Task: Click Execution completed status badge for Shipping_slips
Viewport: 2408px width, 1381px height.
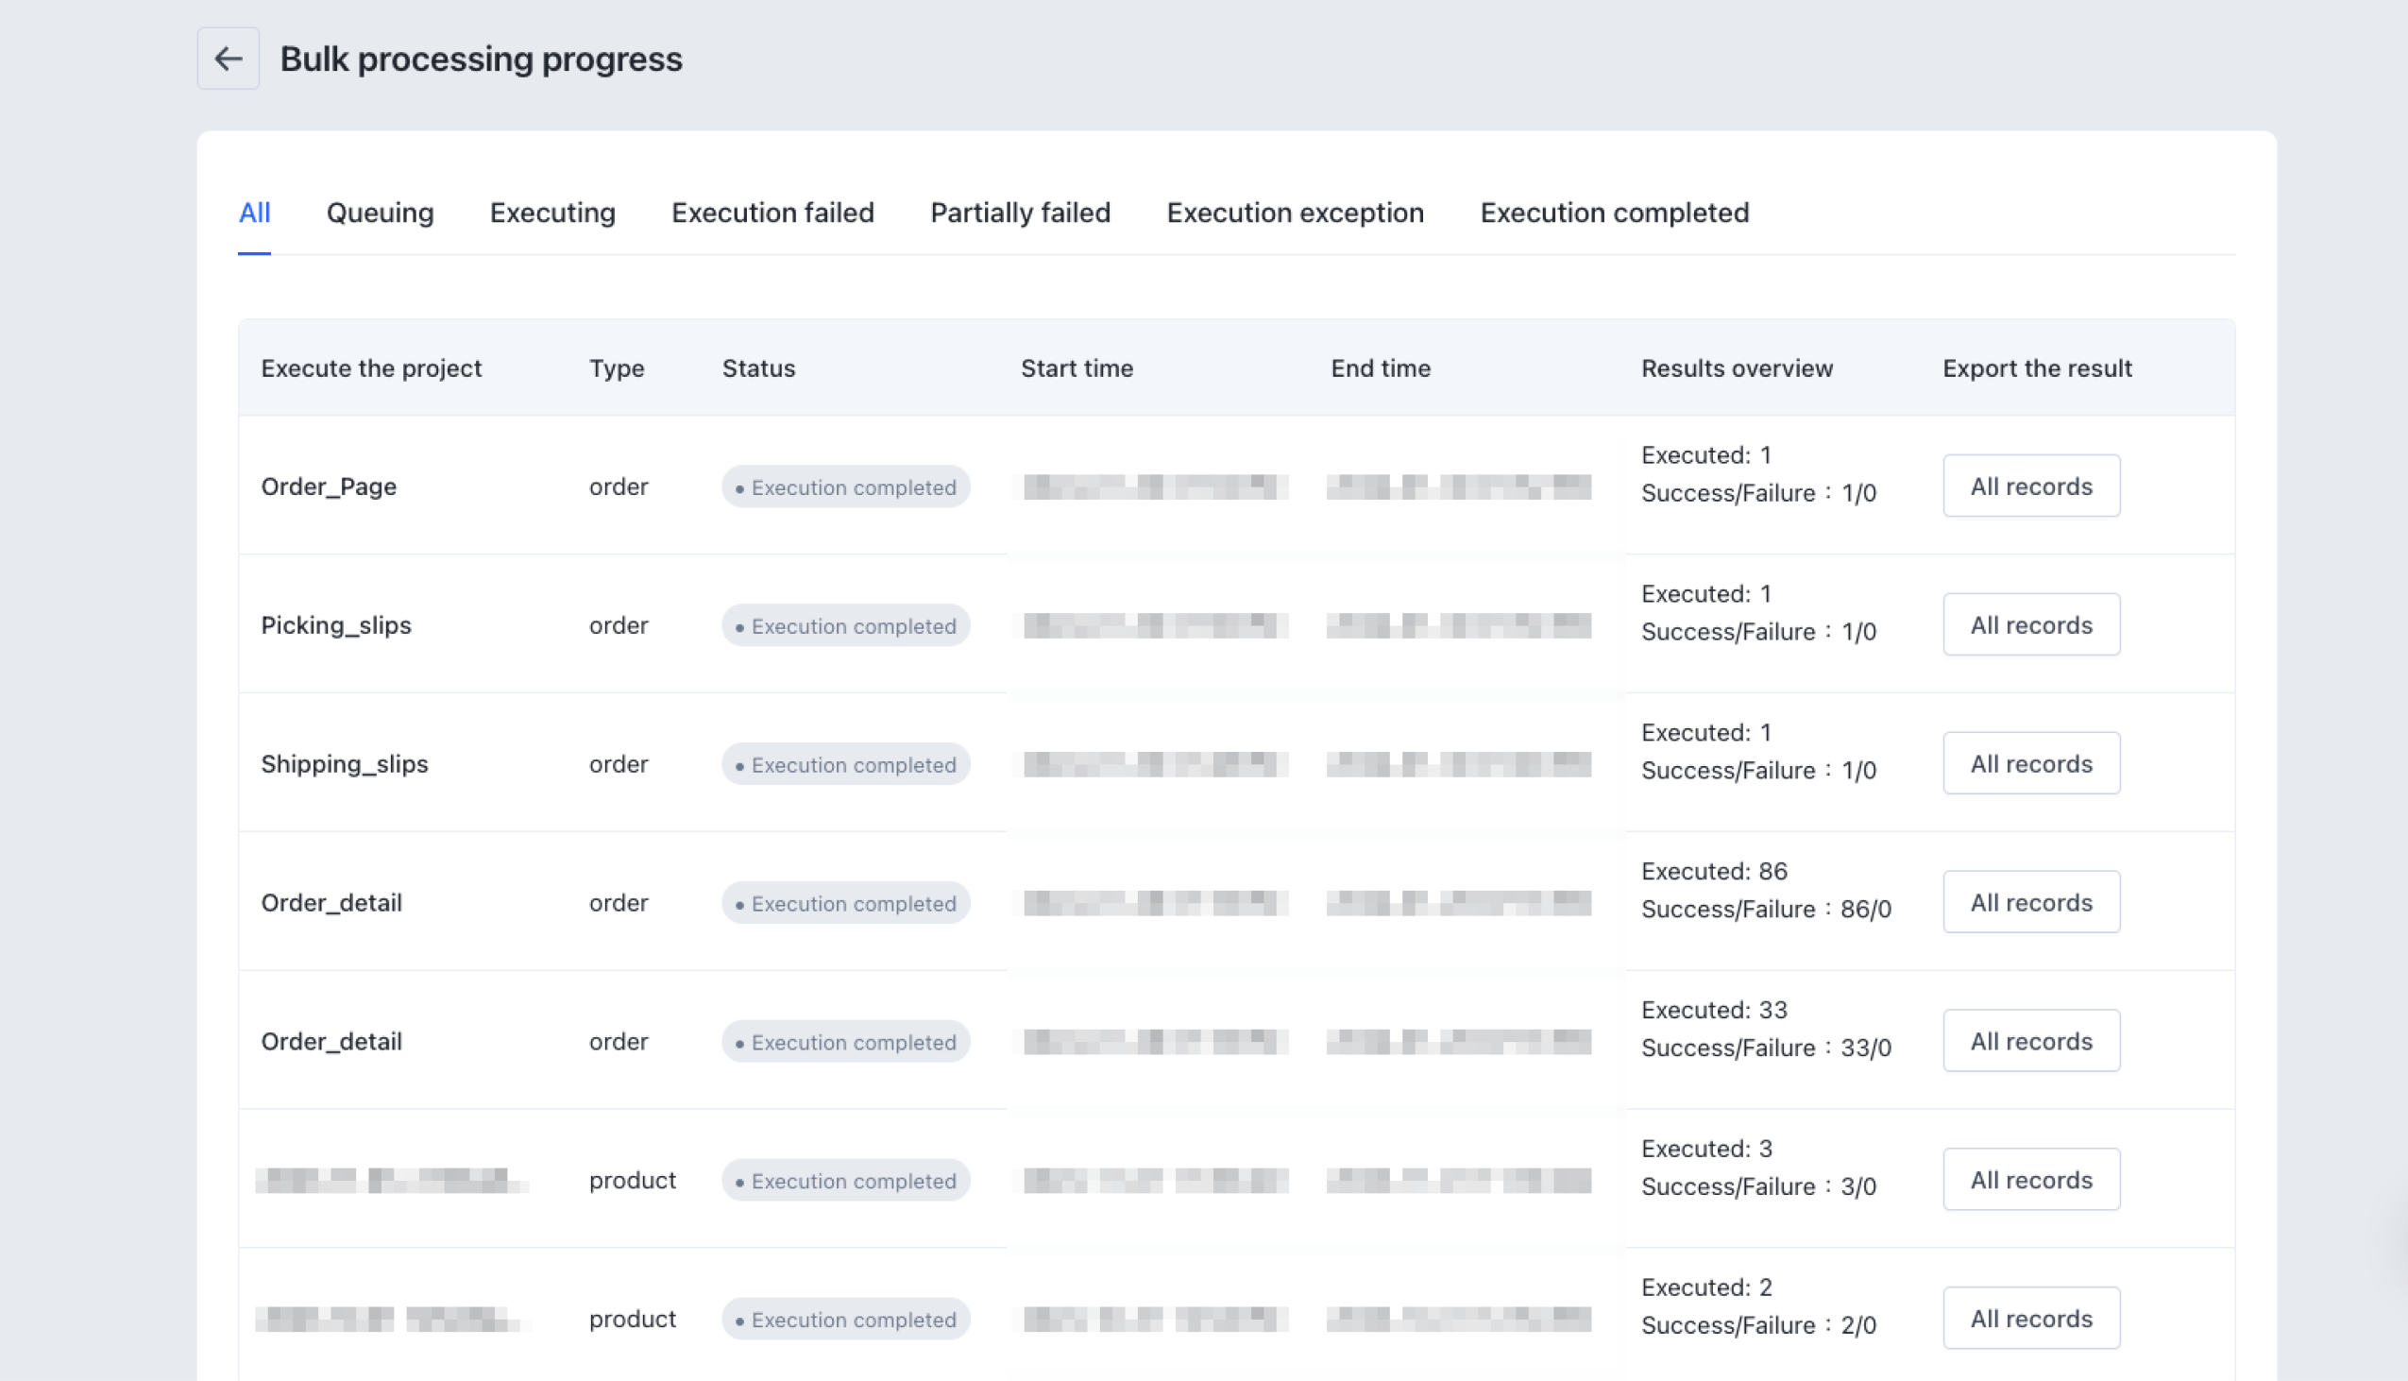Action: 846,763
